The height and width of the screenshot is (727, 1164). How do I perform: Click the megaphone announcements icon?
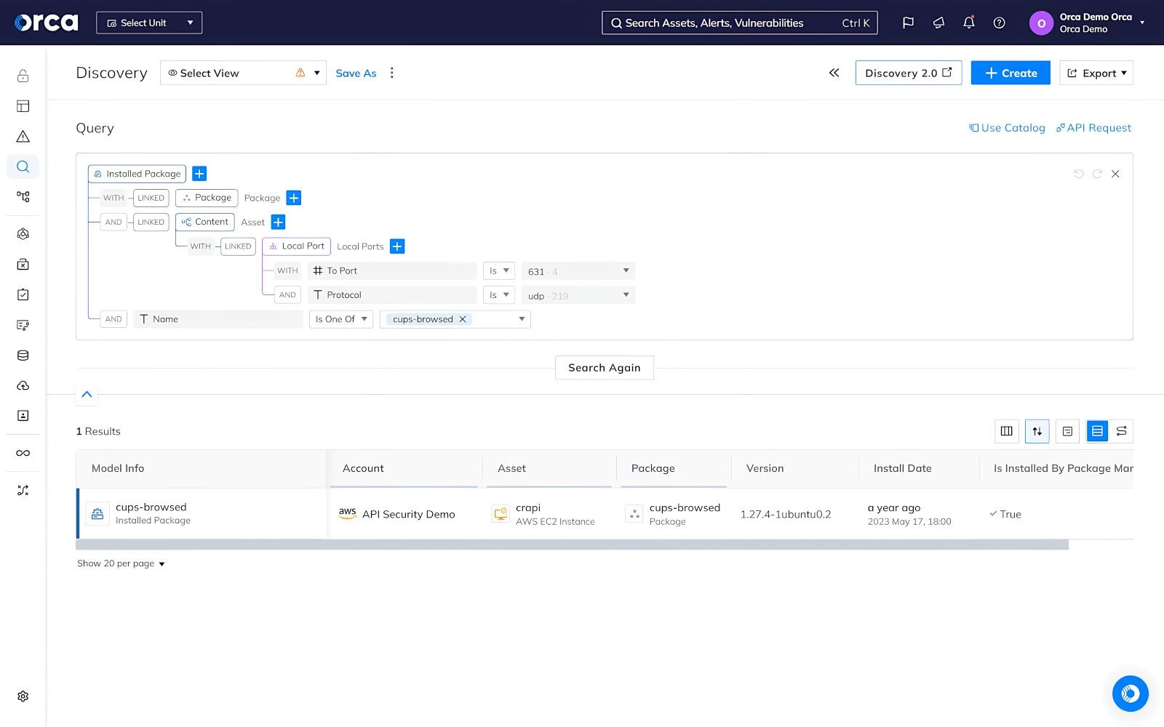[x=938, y=23]
